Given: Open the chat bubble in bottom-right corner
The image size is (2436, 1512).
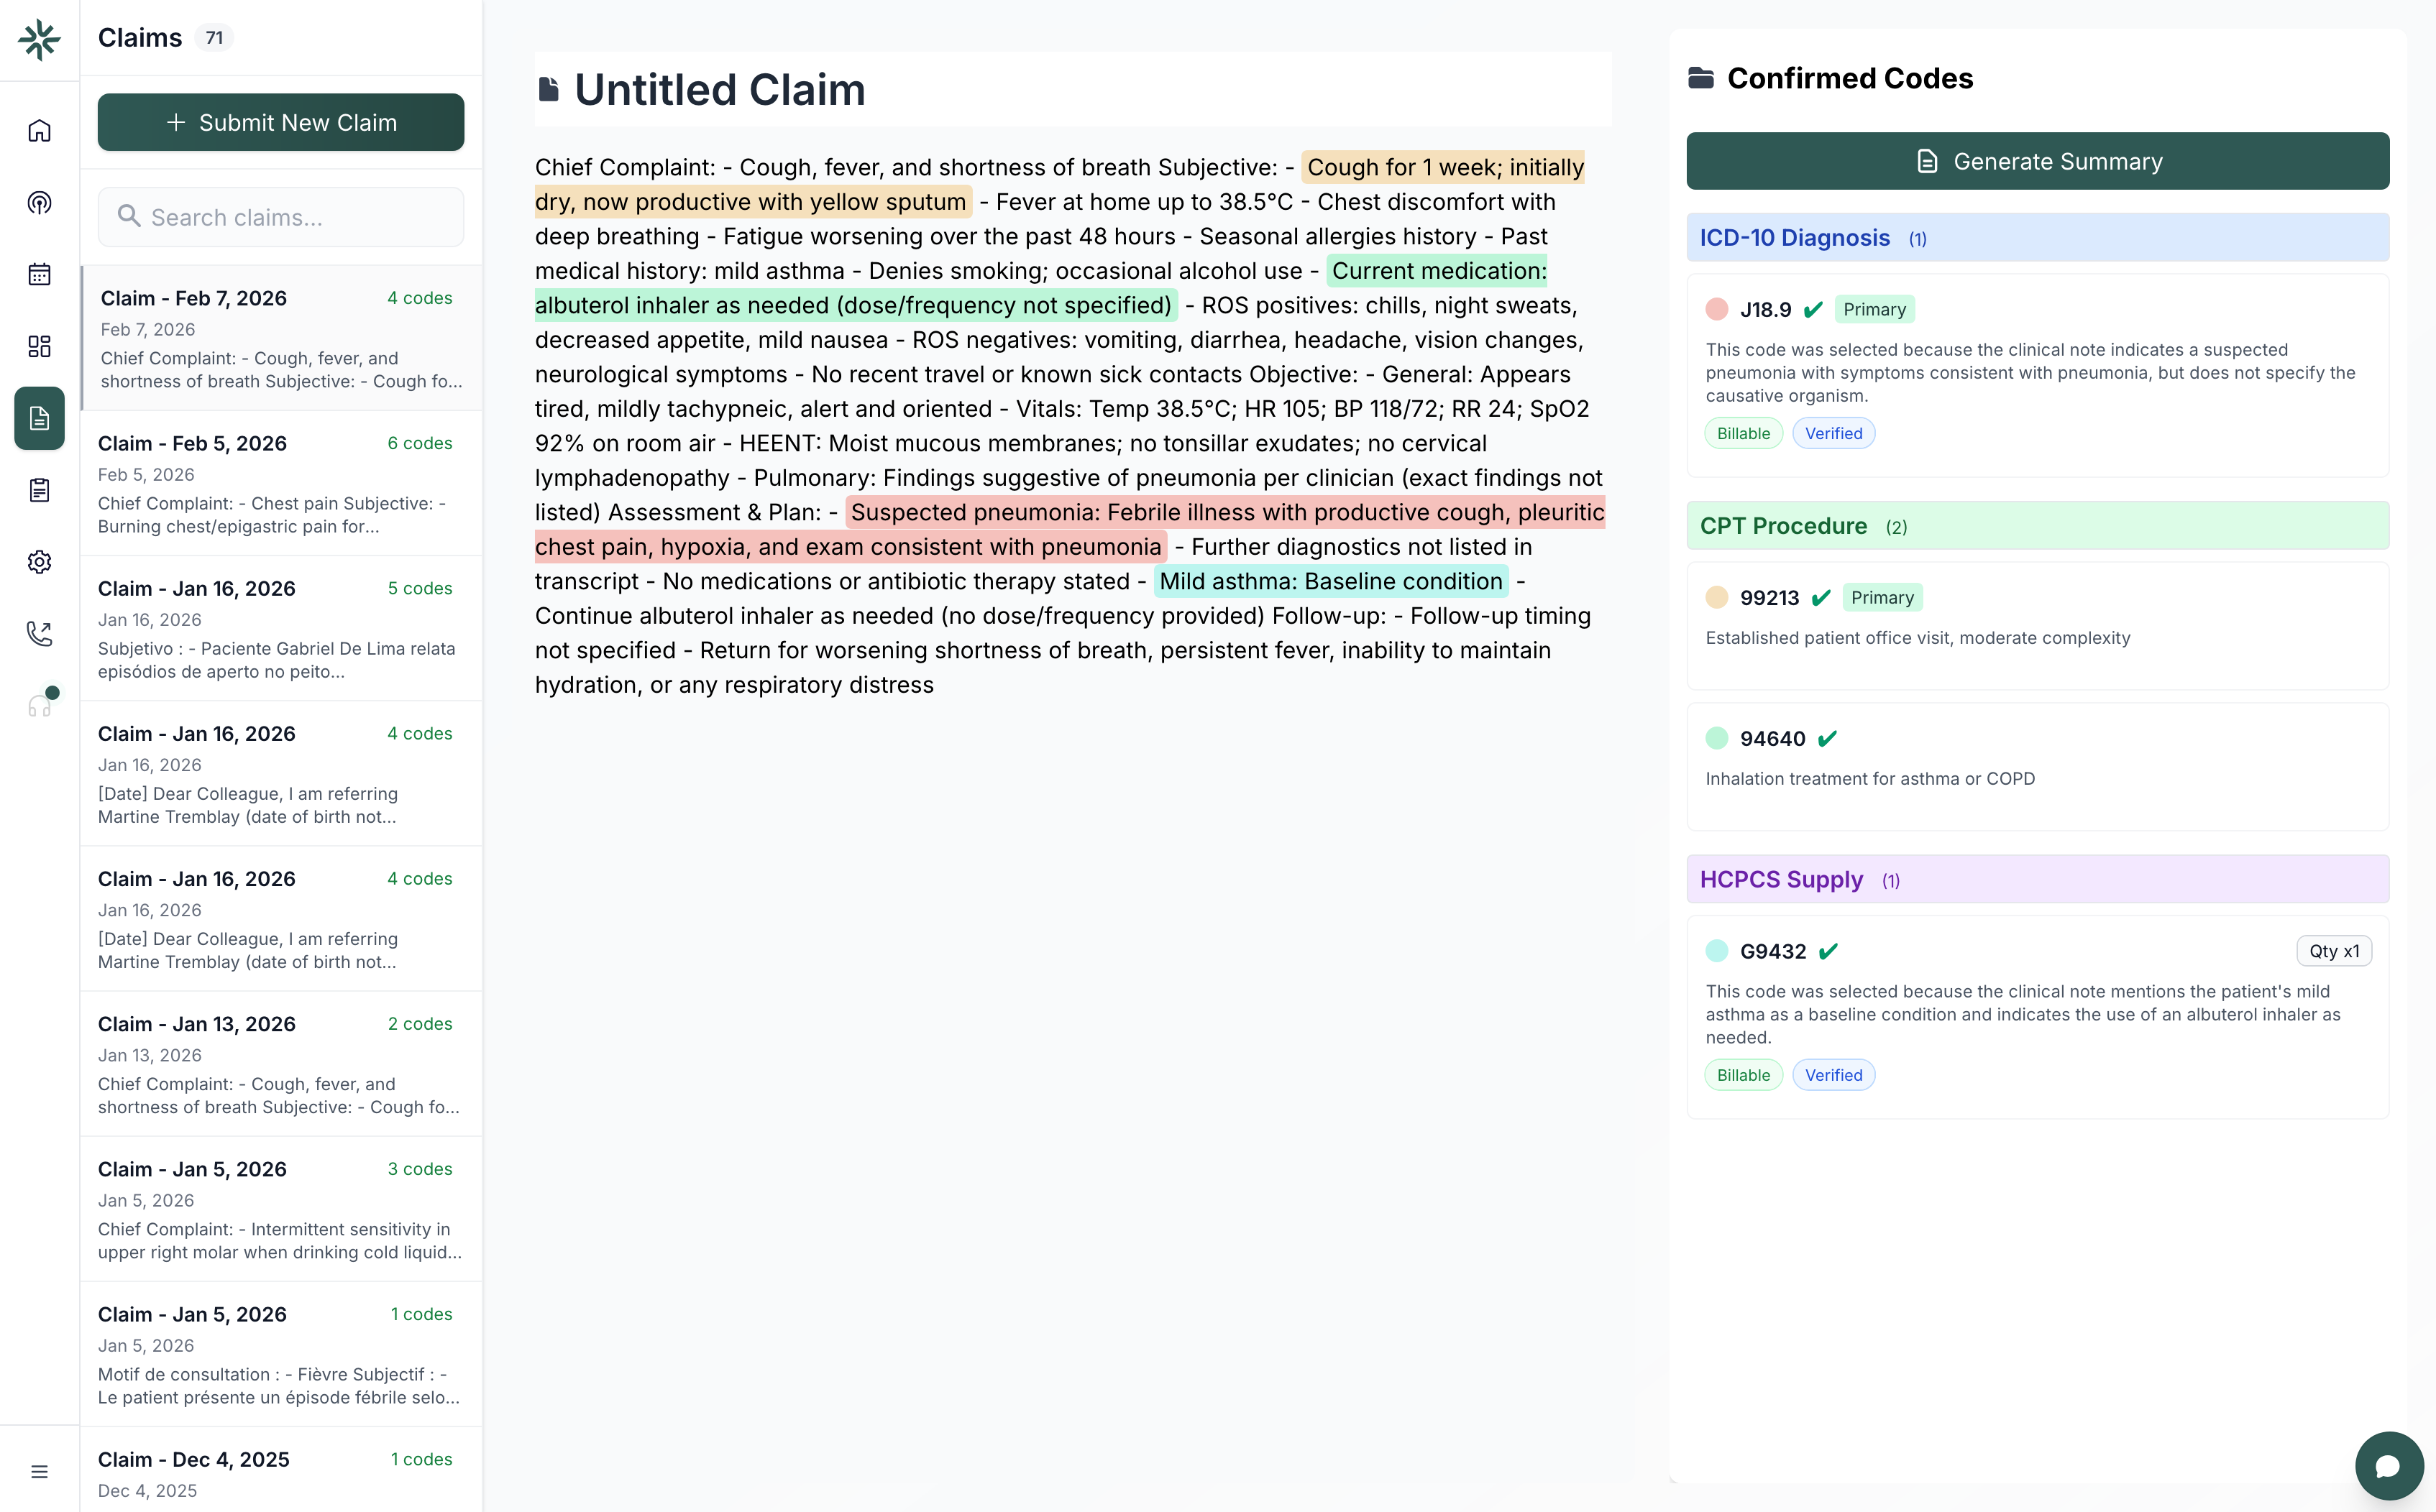Looking at the screenshot, I should pos(2389,1465).
